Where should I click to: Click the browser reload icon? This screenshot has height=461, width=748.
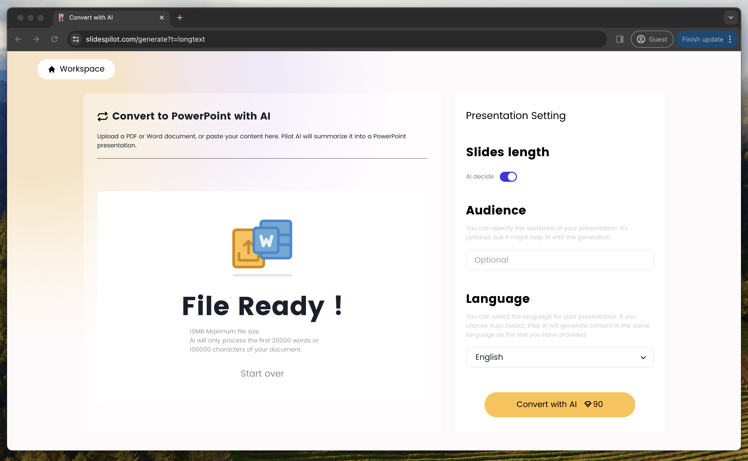tap(54, 39)
